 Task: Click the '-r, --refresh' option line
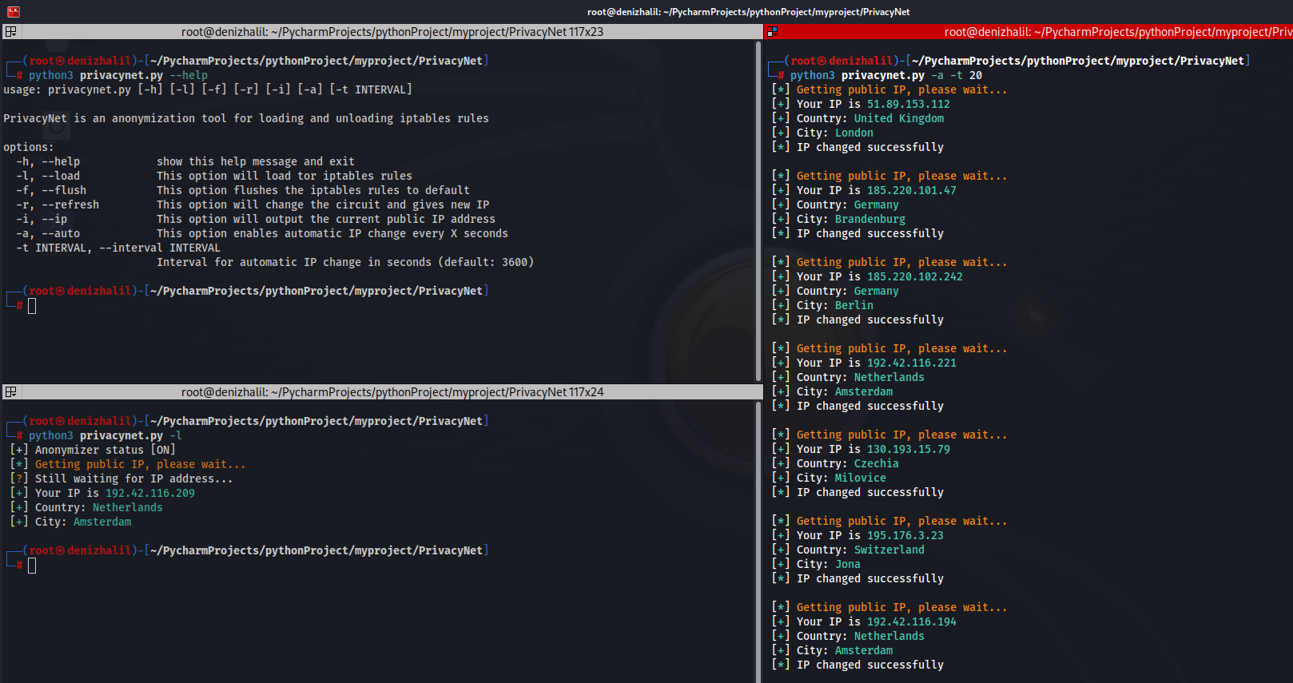coord(253,205)
